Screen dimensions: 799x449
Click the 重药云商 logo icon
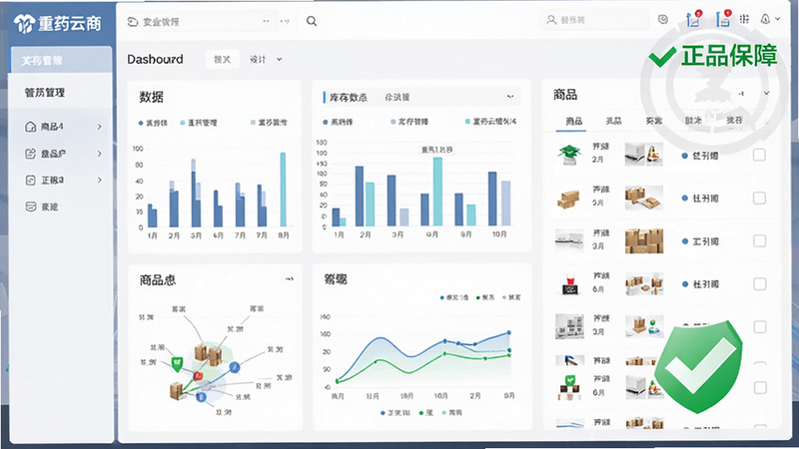coord(24,23)
